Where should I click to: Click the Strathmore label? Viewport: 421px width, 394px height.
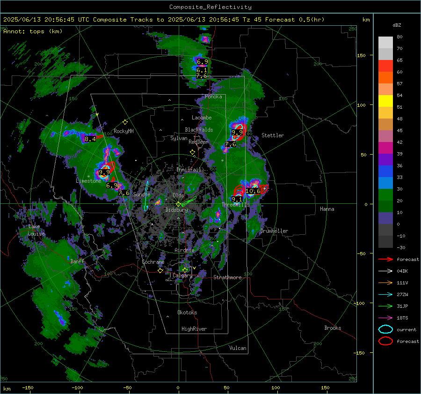pyautogui.click(x=227, y=277)
